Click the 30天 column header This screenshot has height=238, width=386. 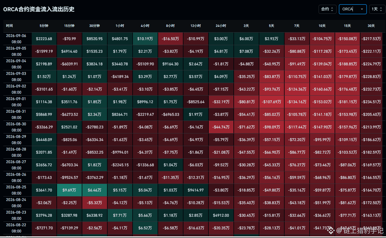coord(371,26)
